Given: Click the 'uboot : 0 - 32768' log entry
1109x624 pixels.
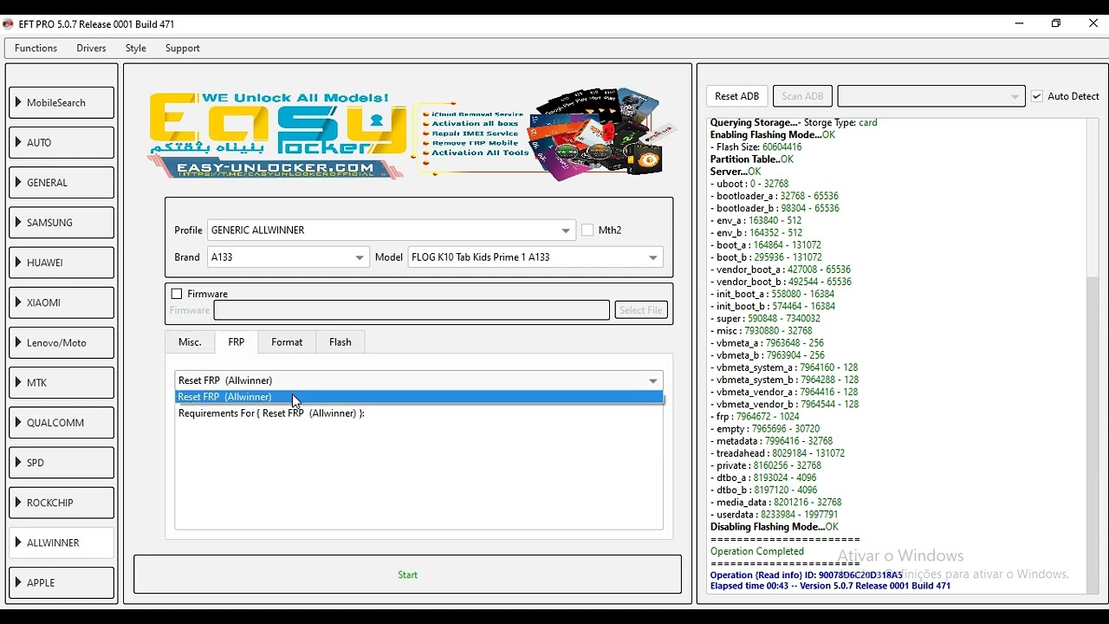Looking at the screenshot, I should tap(749, 184).
